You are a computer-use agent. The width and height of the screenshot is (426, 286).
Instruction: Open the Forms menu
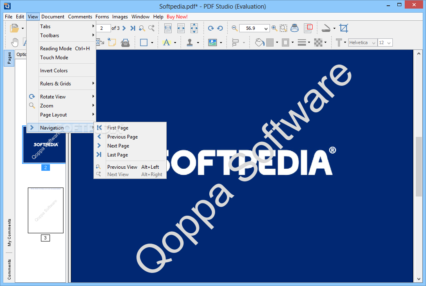[x=102, y=16]
